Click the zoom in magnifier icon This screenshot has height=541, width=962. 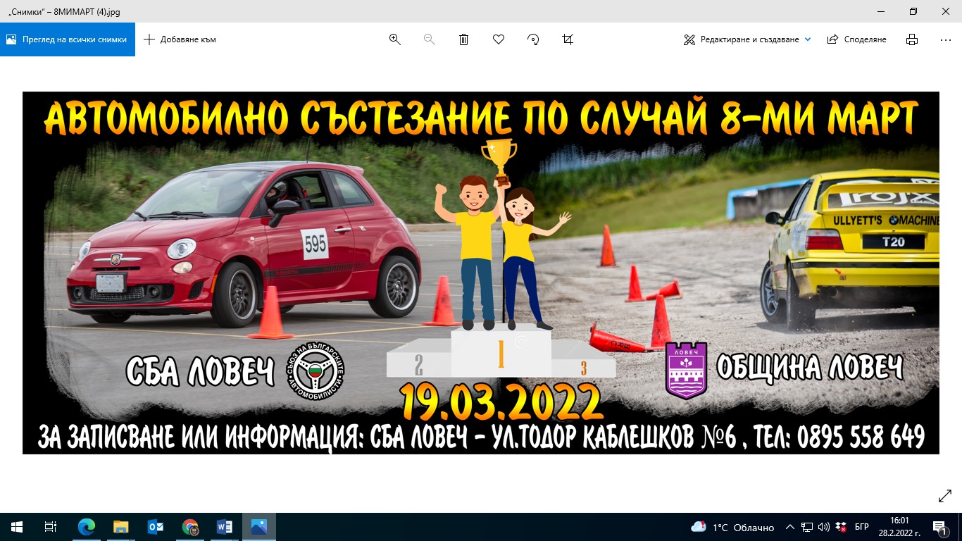tap(394, 39)
